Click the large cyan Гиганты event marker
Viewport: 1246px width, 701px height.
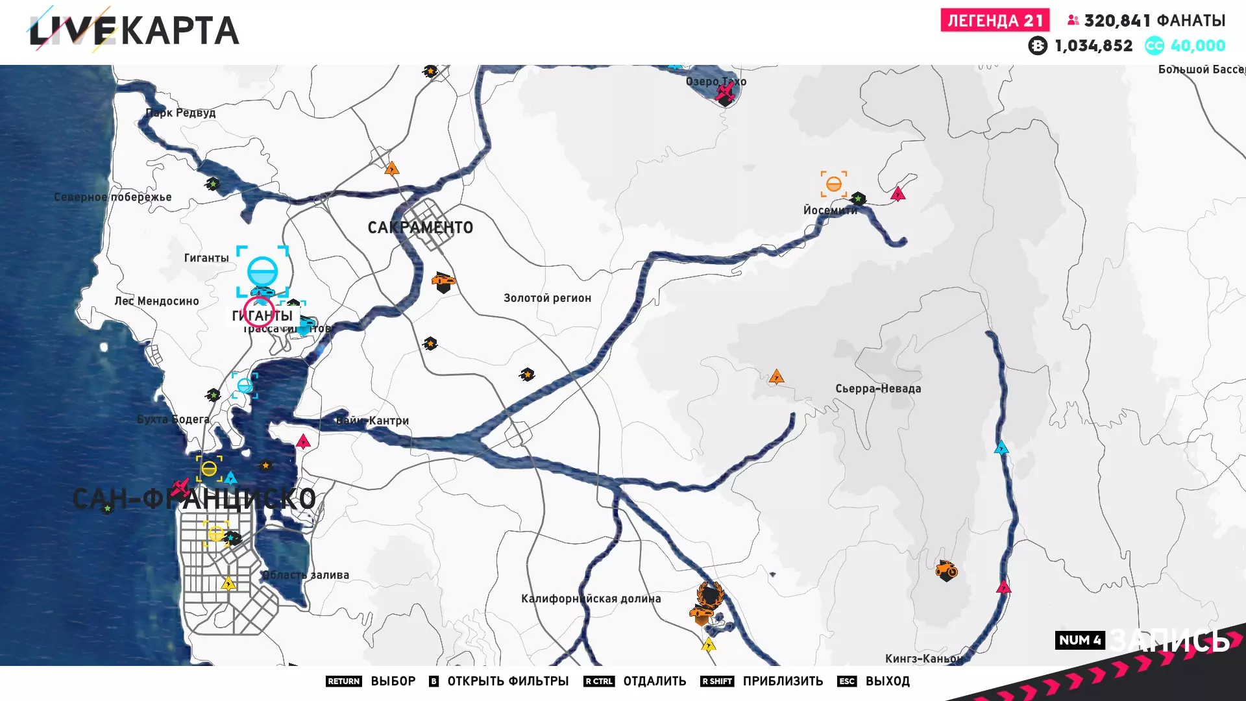pyautogui.click(x=262, y=271)
